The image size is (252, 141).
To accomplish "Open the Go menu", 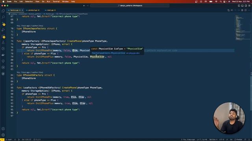I will point(43,2).
